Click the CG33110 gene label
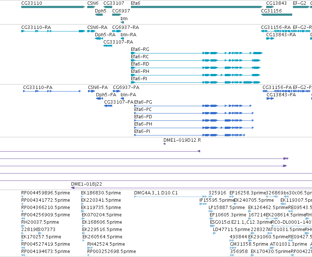The width and height of the screenshot is (312, 257). pyautogui.click(x=32, y=3)
